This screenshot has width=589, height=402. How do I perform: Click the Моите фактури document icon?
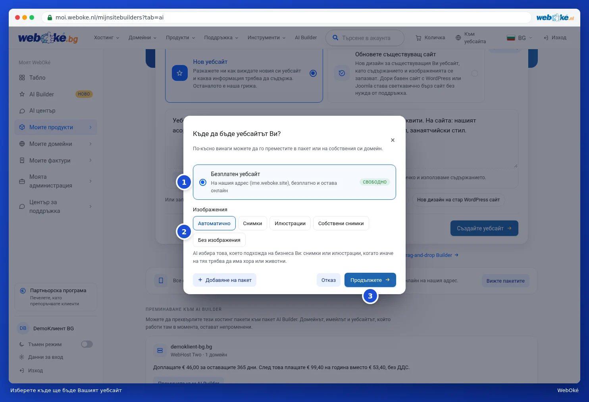22,161
